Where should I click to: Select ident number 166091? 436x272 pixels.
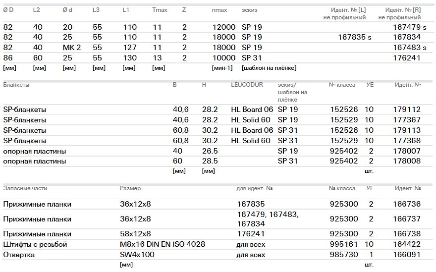click(407, 255)
